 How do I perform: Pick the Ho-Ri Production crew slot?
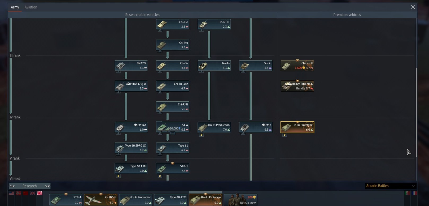136,200
